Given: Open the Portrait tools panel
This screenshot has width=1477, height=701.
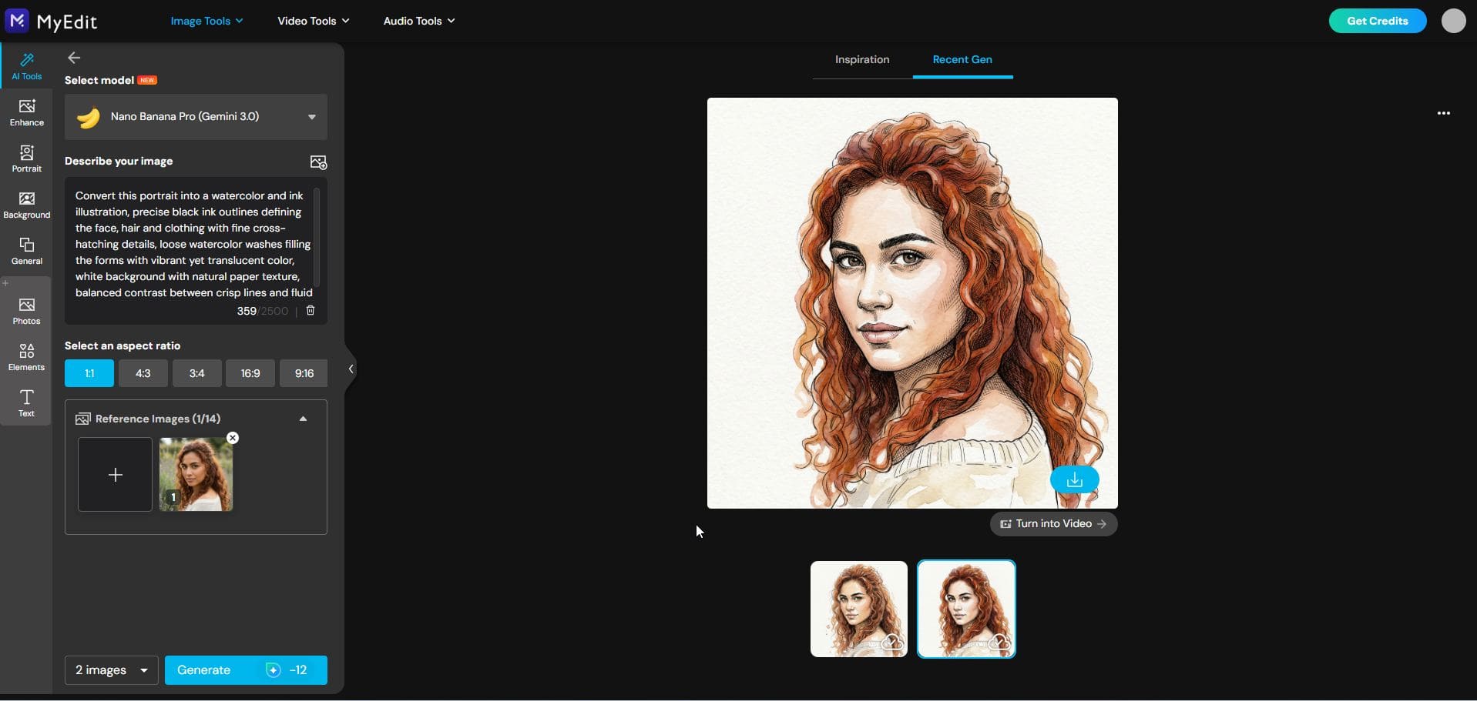Looking at the screenshot, I should click(26, 158).
